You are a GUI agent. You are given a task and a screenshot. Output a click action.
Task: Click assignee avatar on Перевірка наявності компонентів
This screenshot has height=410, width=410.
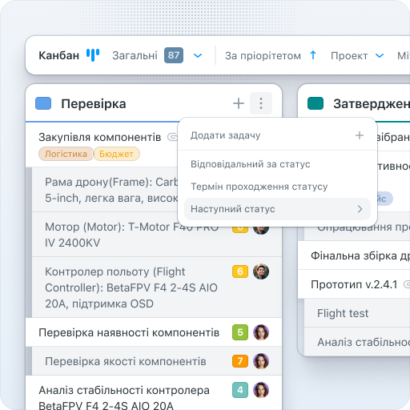pos(261,332)
